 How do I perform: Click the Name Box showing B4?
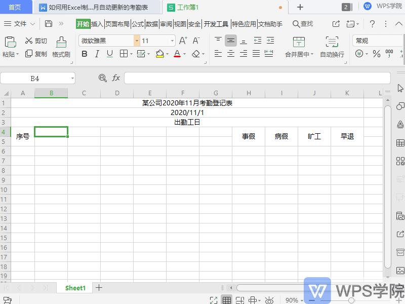(35, 78)
